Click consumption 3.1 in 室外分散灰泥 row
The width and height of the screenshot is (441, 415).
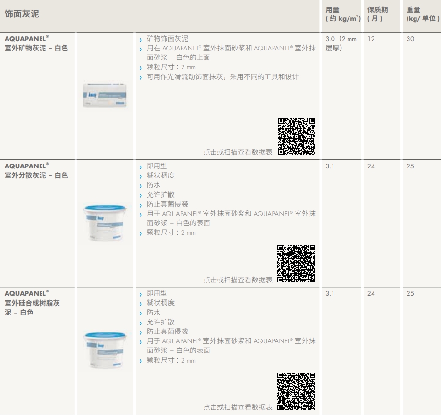point(330,166)
